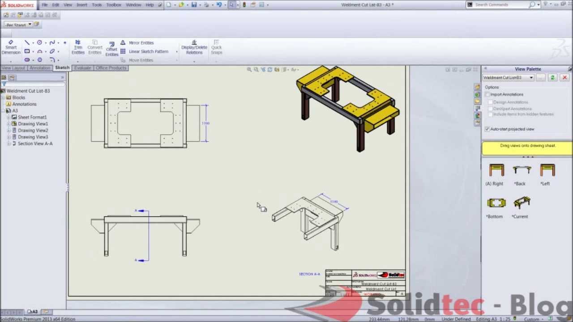Click the Zoom to Fit icon above drawing
This screenshot has height=322, width=573.
pos(249,69)
